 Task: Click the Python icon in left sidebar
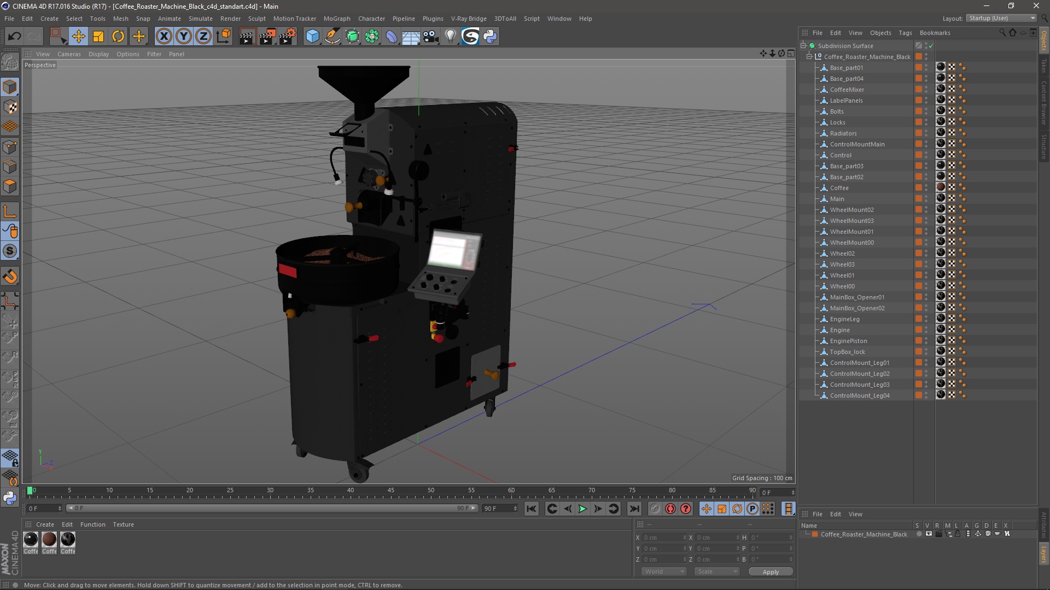click(10, 498)
